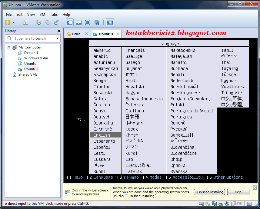
Task: Select My Computer in the library
Action: pos(29,47)
